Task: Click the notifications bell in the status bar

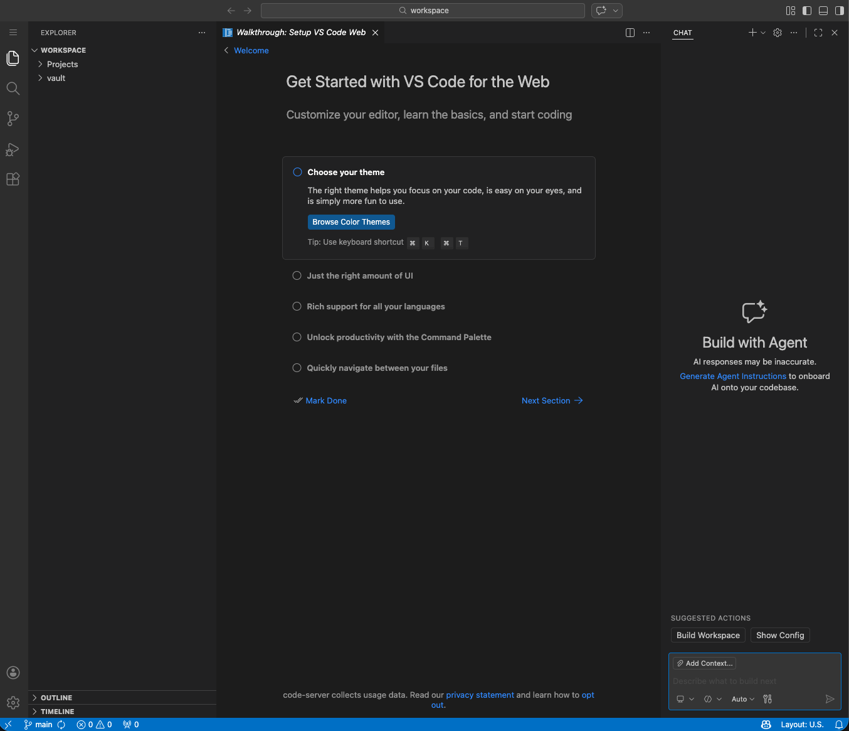Action: [x=840, y=724]
